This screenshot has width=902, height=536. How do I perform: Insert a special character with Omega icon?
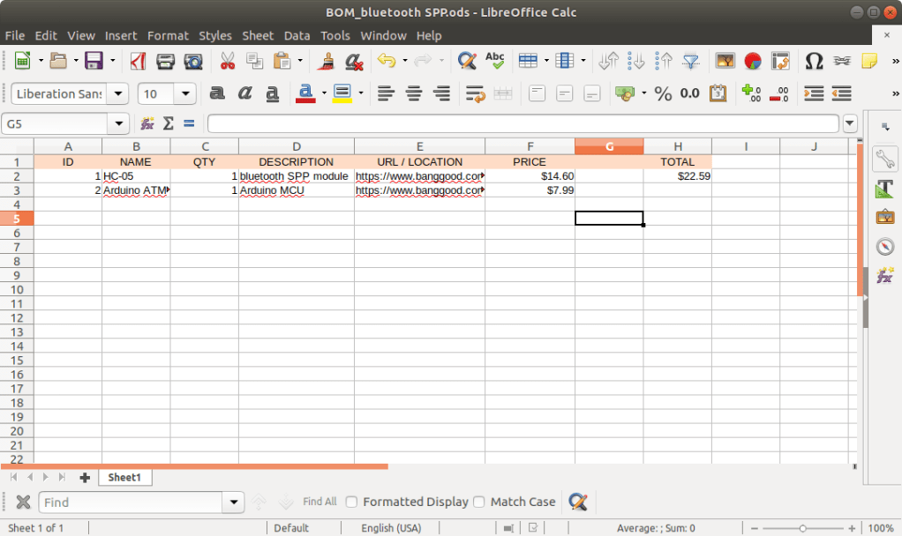click(x=814, y=61)
